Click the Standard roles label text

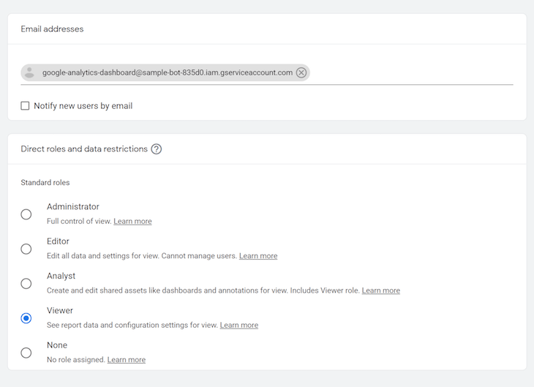tap(45, 183)
